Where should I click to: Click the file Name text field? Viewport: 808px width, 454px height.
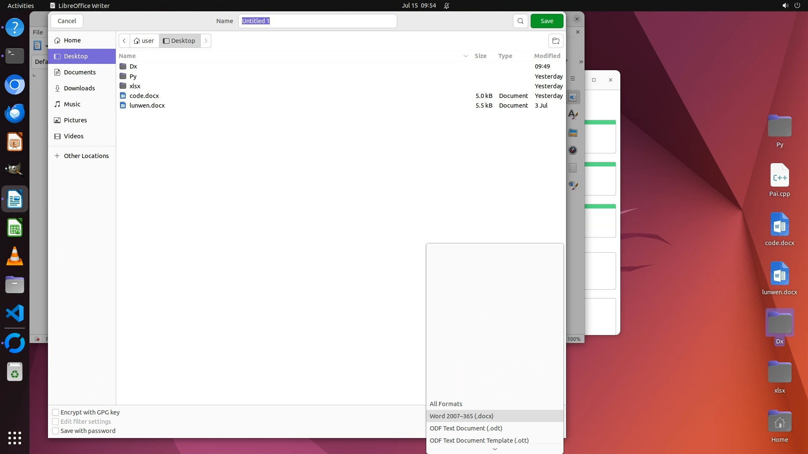pyautogui.click(x=317, y=21)
